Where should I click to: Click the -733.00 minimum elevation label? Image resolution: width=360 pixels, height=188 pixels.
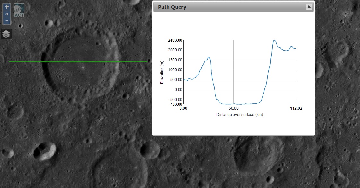(x=175, y=104)
